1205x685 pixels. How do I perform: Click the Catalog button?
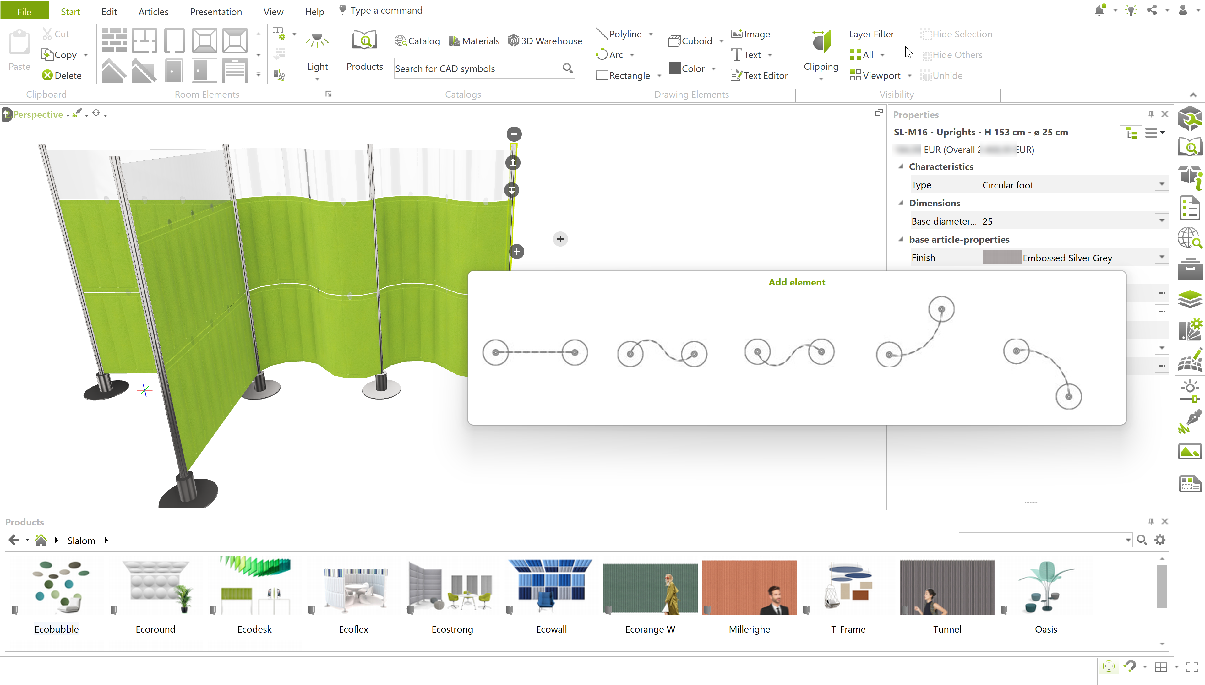(x=417, y=41)
